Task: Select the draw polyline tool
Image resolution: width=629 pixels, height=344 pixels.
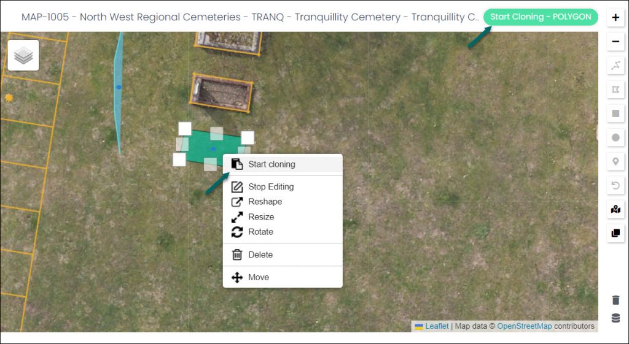Action: point(615,66)
